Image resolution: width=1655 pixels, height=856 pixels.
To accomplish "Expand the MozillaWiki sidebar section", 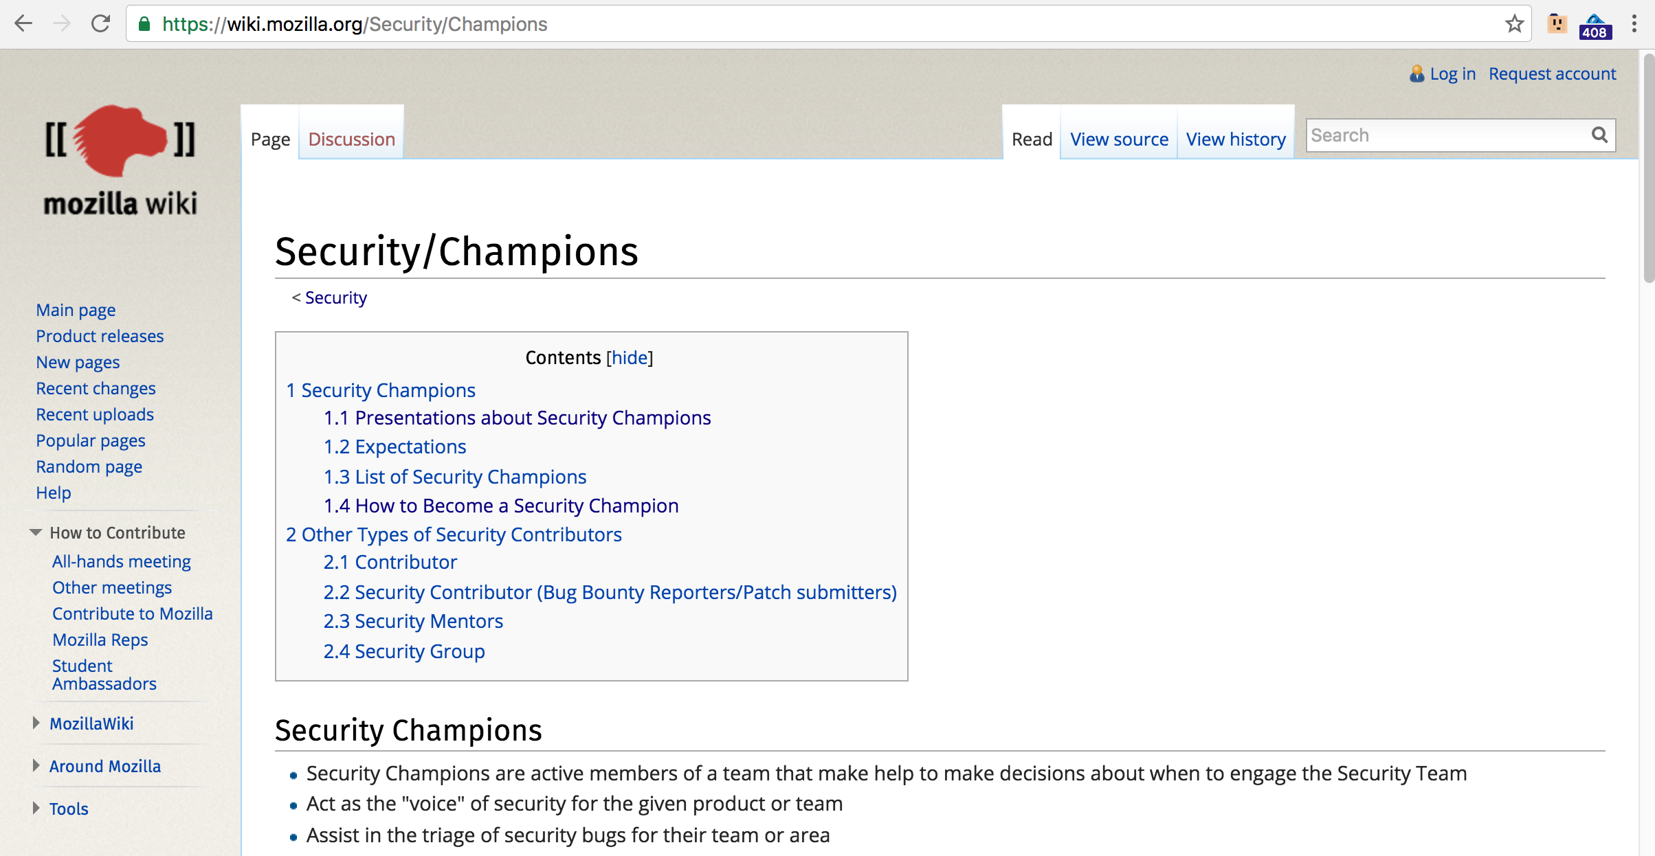I will click(36, 723).
